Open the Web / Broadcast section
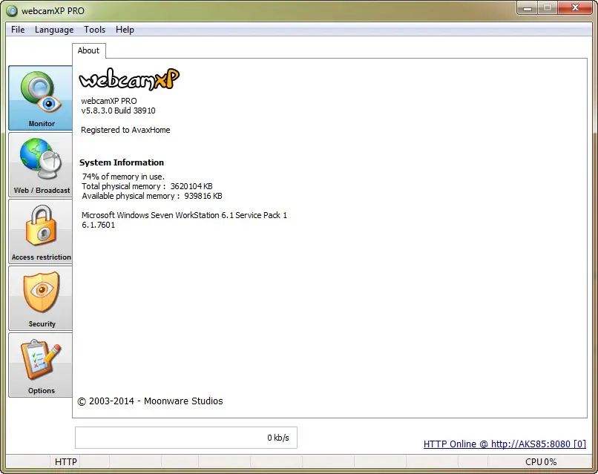Image resolution: width=598 pixels, height=474 pixels. (40, 165)
